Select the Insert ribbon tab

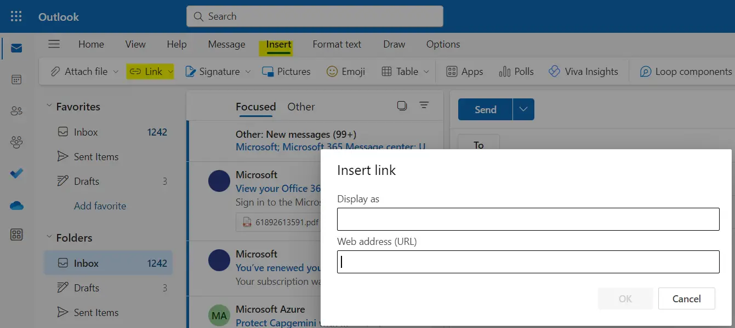pyautogui.click(x=278, y=45)
